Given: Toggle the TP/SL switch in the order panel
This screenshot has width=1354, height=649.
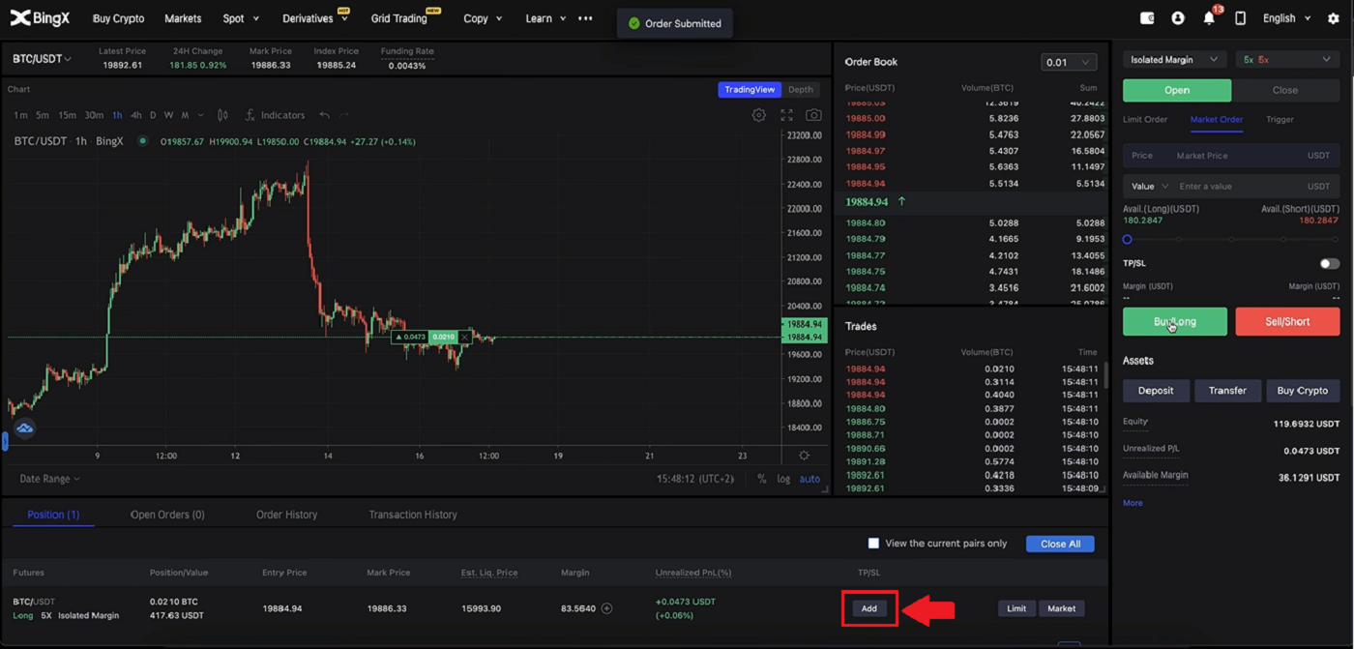Looking at the screenshot, I should pos(1329,263).
